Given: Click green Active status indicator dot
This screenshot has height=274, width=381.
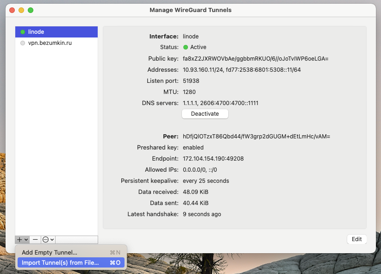Looking at the screenshot, I should [186, 47].
